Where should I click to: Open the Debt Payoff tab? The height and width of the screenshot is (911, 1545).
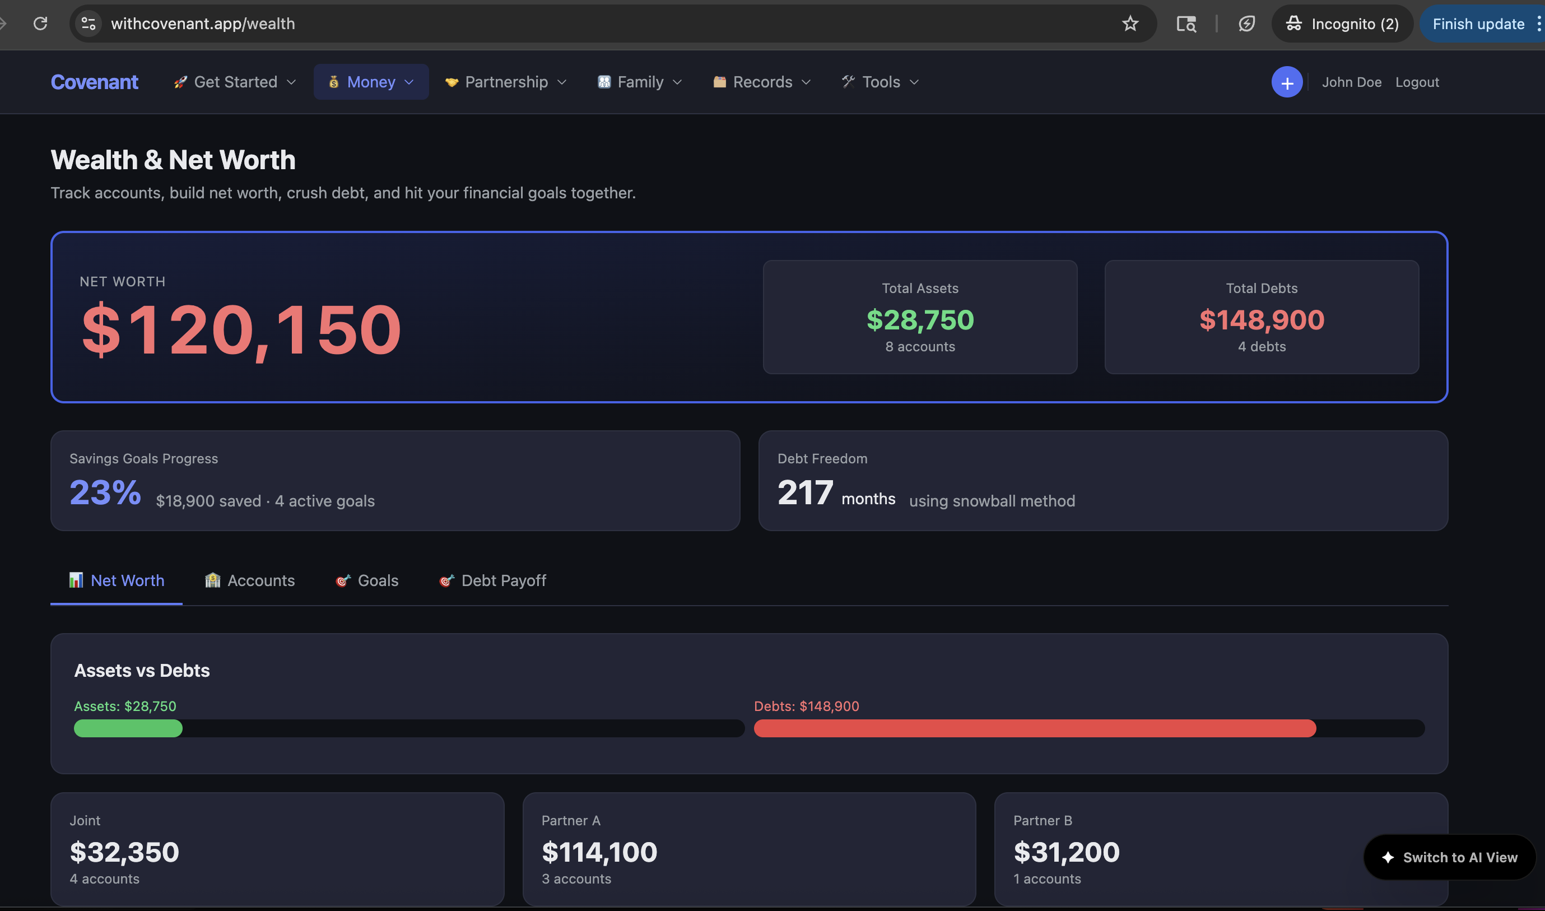click(492, 580)
